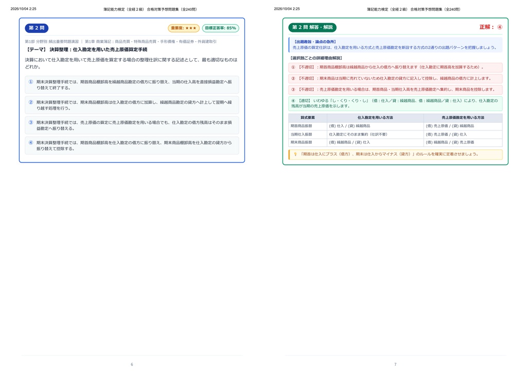The width and height of the screenshot is (527, 373).
Task: Click explanation ③ 【不適切】 in red
Action: pyautogui.click(x=395, y=90)
